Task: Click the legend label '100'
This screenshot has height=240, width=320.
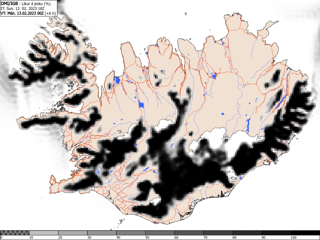Action: coord(293,237)
